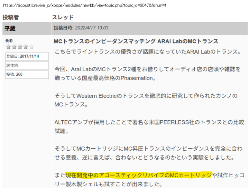Click the post title about ARAI Lab MCトランス
This screenshot has width=249, height=188.
click(x=136, y=41)
